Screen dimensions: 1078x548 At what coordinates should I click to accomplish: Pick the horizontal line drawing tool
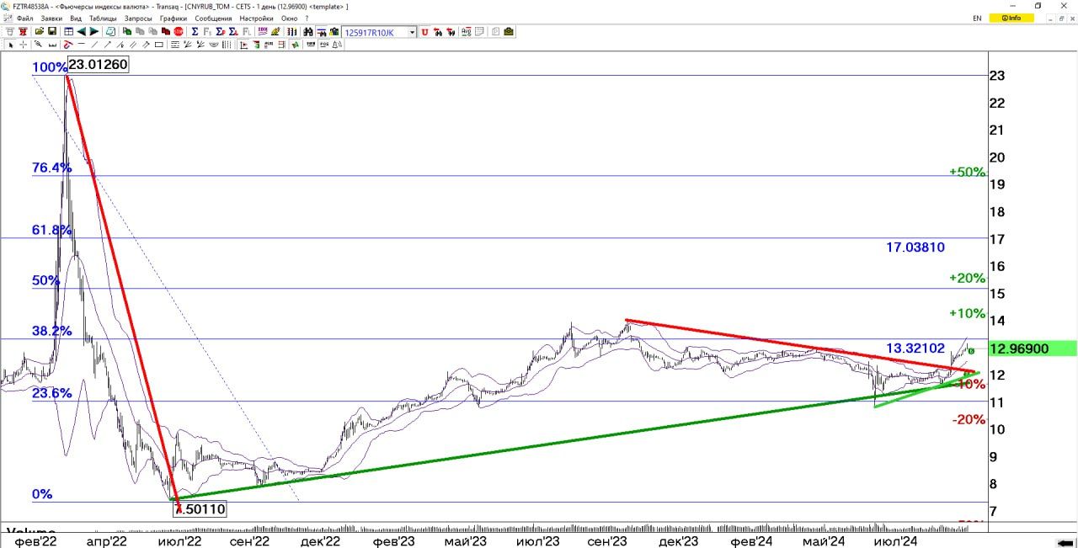point(81,44)
